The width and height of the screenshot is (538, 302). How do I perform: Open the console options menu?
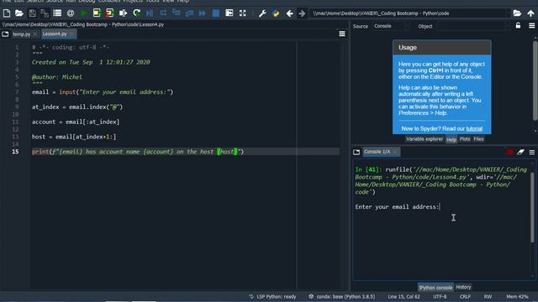tap(532, 152)
